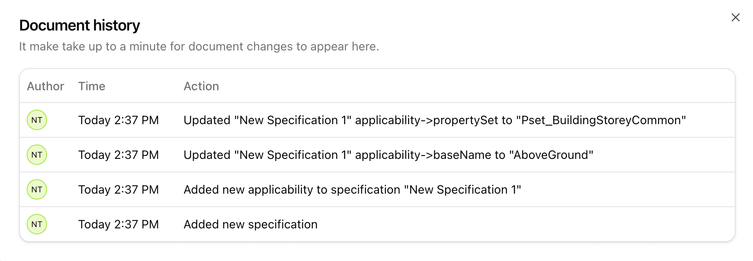Screen dimensions: 753x261
Task: Click the Action column header
Action: click(x=201, y=86)
